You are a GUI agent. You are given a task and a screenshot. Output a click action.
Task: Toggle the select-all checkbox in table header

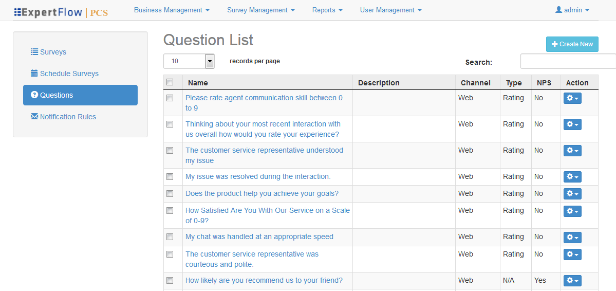[170, 82]
